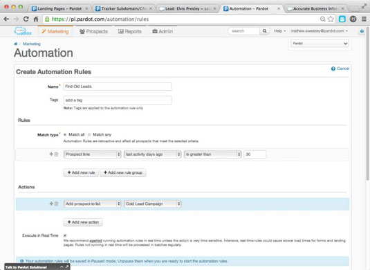Close the Automation – Pardot tab

(x=279, y=9)
